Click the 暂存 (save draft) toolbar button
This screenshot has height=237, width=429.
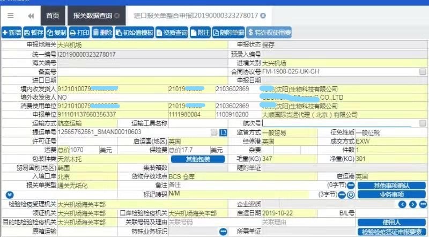point(34,33)
